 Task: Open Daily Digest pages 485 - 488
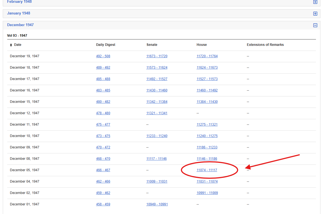[x=103, y=79]
